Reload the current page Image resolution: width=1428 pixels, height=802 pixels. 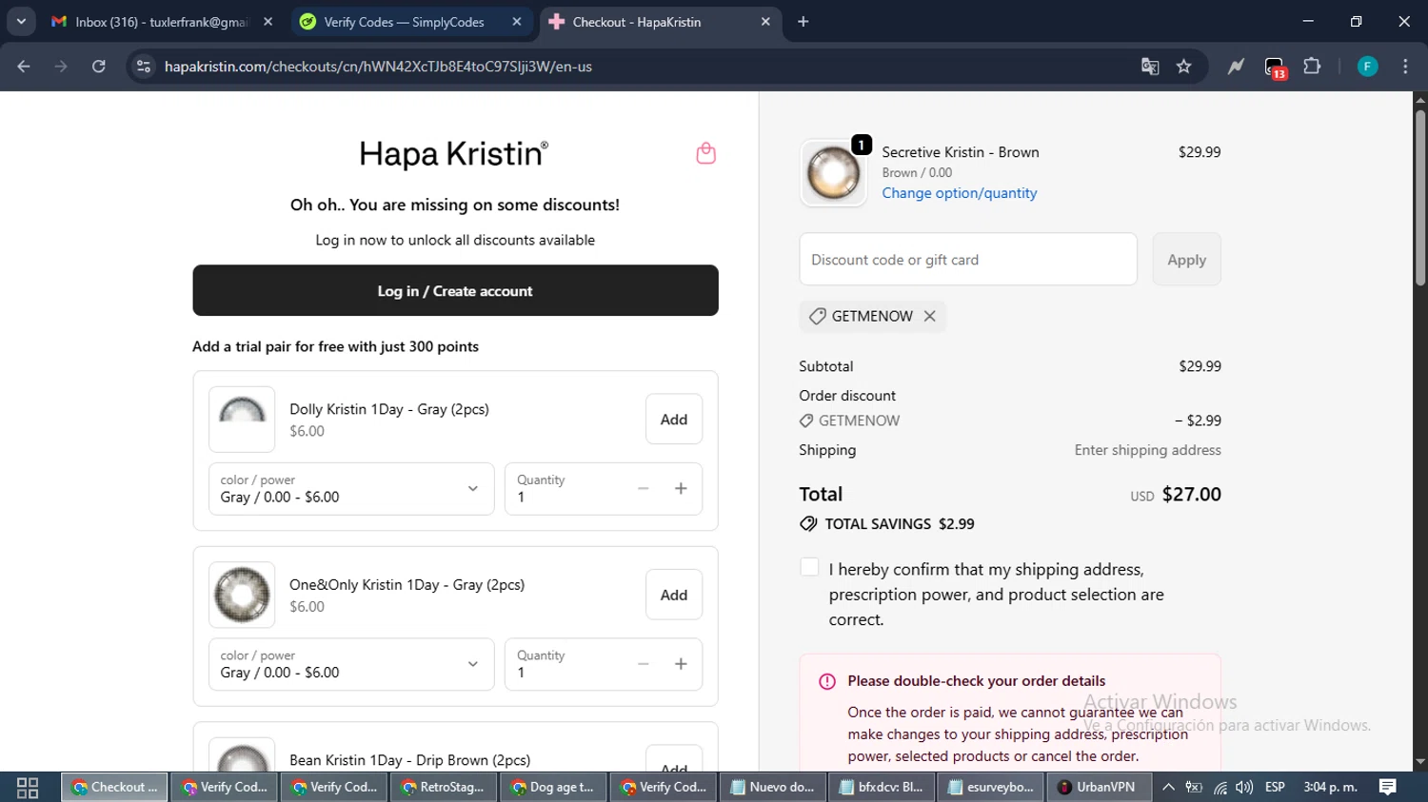coord(99,67)
